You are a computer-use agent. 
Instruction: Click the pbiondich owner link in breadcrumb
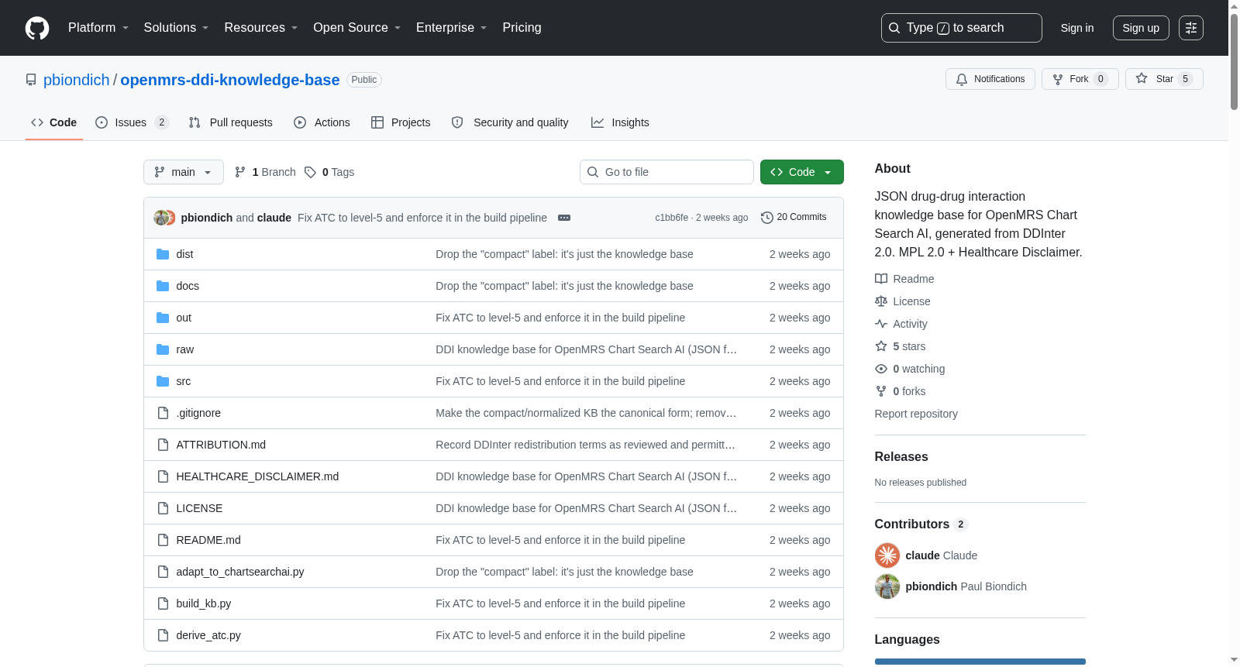click(x=77, y=80)
